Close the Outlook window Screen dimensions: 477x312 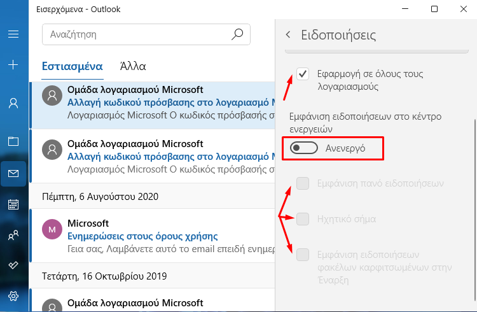click(463, 9)
